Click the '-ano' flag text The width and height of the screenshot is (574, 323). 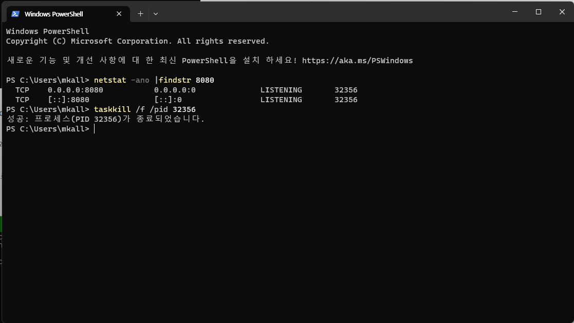tap(140, 80)
